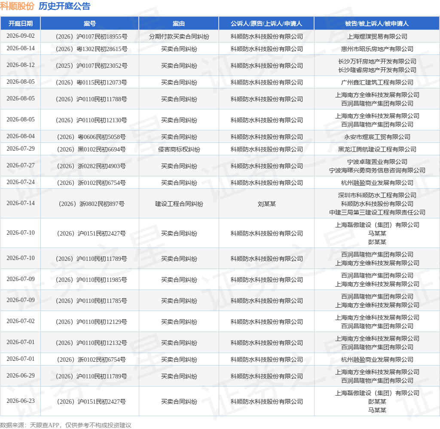Open the 科顺股份 title link
Image resolution: width=440 pixels, height=429 pixels.
pyautogui.click(x=17, y=6)
